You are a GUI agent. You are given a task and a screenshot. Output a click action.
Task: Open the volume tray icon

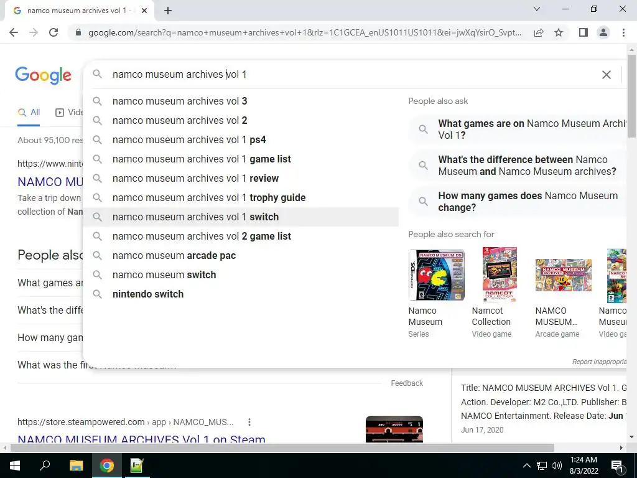[557, 466]
